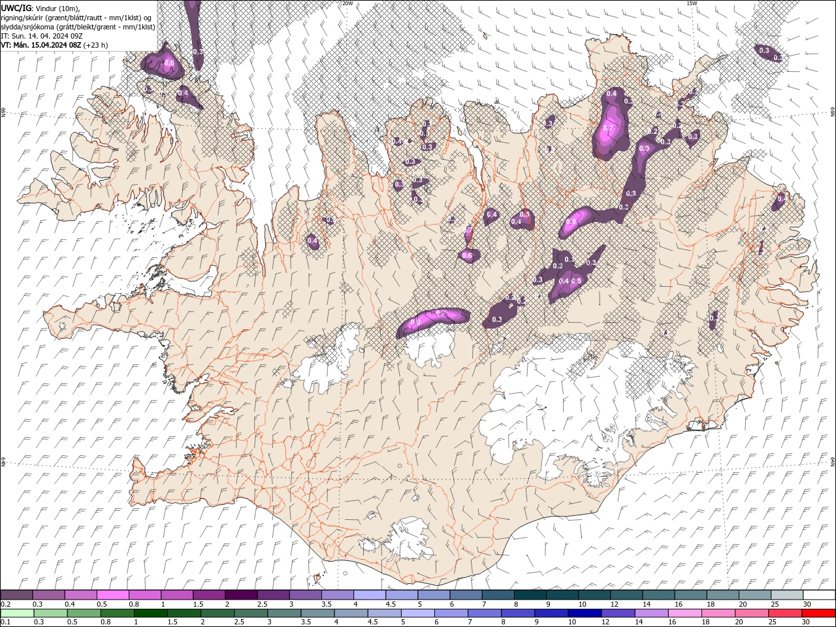The image size is (836, 627).
Task: Pick the pale green 0.1–0.3 rain scale swatch
Action: [x=17, y=613]
